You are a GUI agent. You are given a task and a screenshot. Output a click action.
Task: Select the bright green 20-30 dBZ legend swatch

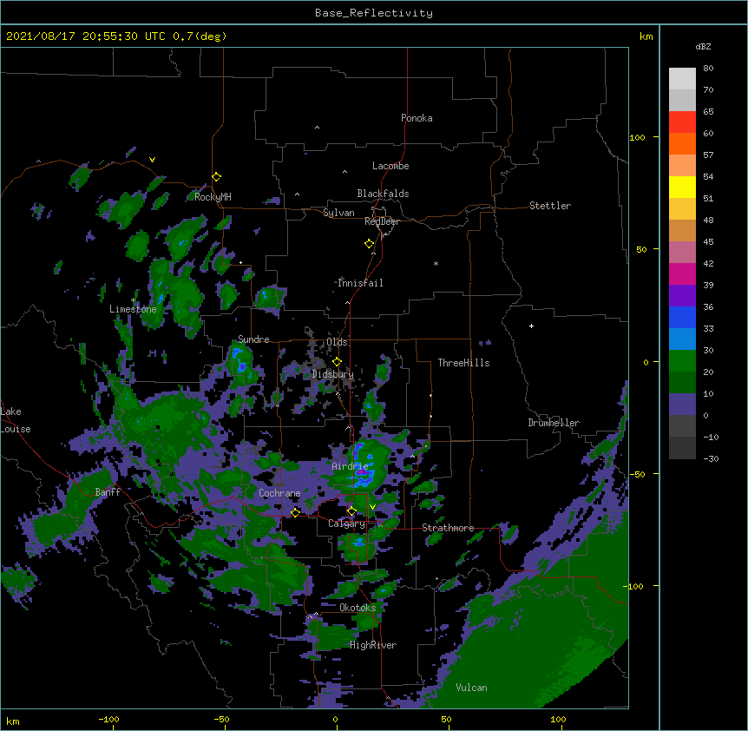682,361
